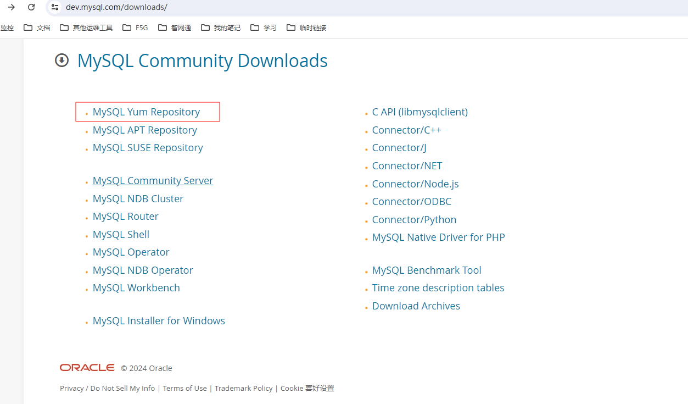Go to MySQL Community Server downloads

point(153,181)
